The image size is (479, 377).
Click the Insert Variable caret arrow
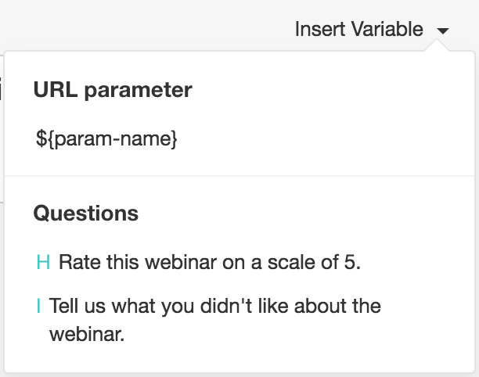click(x=443, y=31)
